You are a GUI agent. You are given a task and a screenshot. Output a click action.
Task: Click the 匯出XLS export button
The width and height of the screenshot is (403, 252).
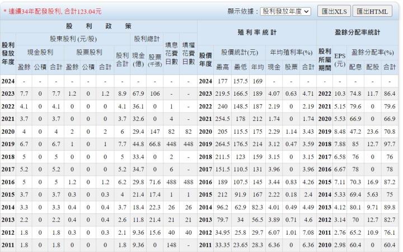pyautogui.click(x=334, y=11)
